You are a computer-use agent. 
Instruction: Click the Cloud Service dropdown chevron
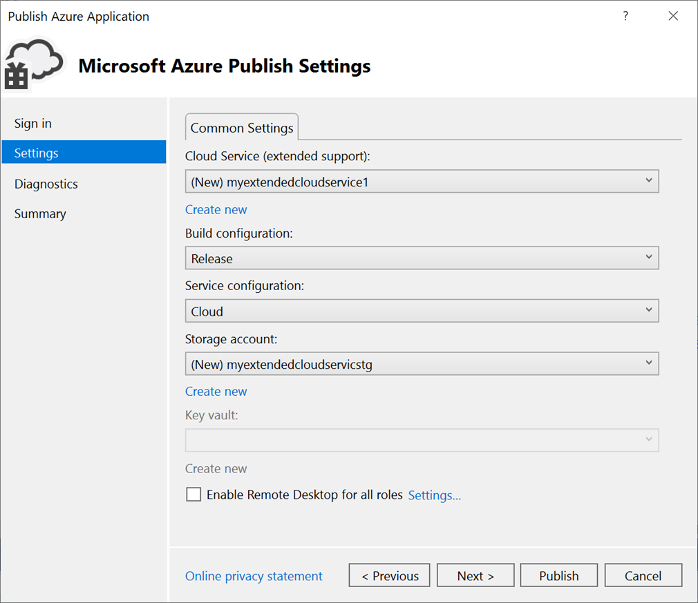649,181
